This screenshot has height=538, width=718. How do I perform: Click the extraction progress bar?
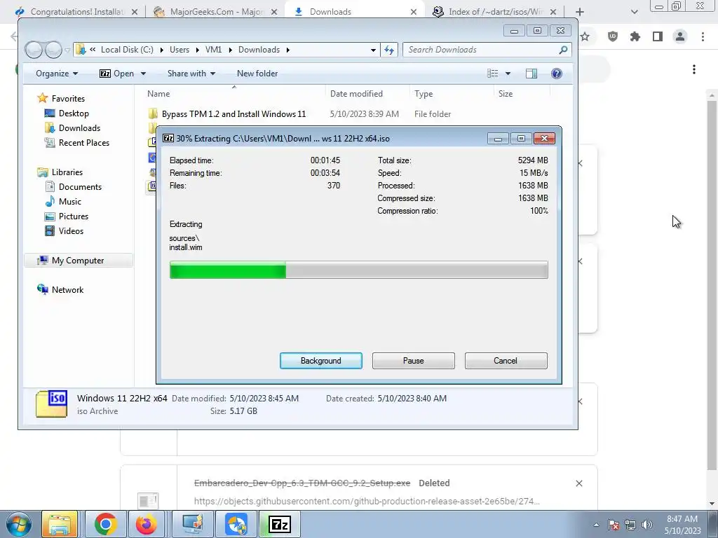(x=358, y=270)
